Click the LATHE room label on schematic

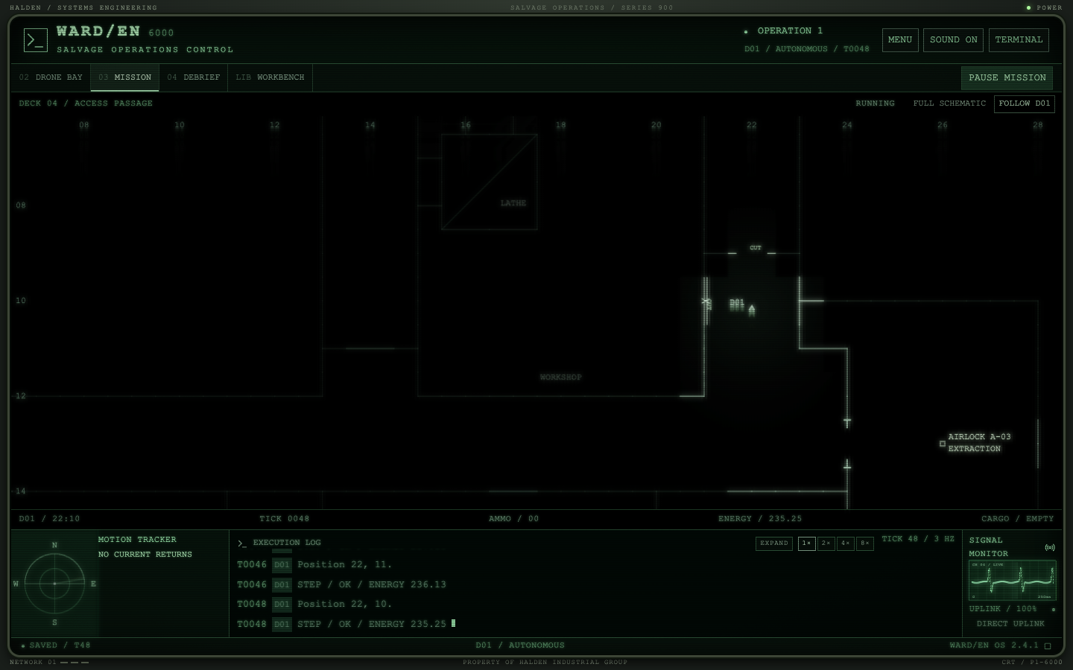coord(513,203)
